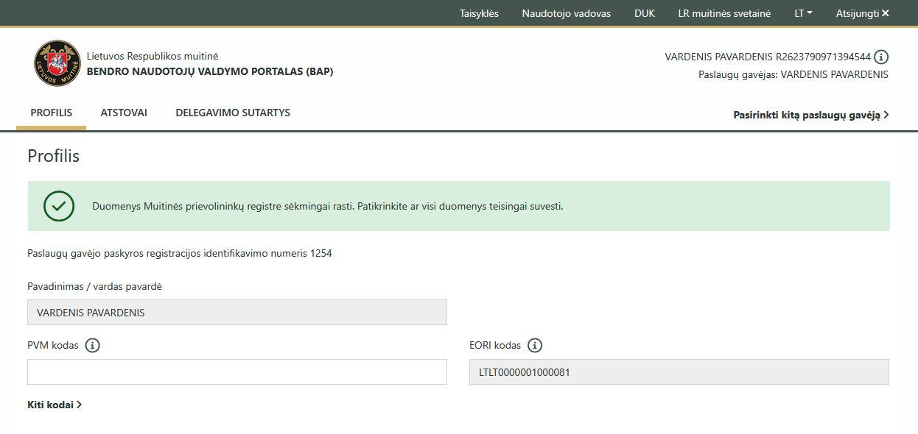The height and width of the screenshot is (434, 918).
Task: Click the empty PVM kodas input field
Action: [237, 371]
